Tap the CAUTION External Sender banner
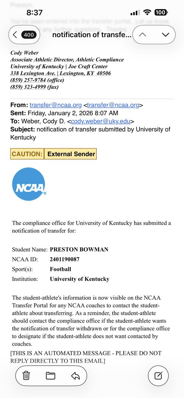The image size is (184, 398). tap(53, 154)
